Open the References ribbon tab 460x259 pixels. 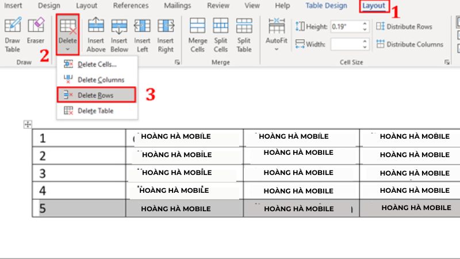(x=131, y=6)
